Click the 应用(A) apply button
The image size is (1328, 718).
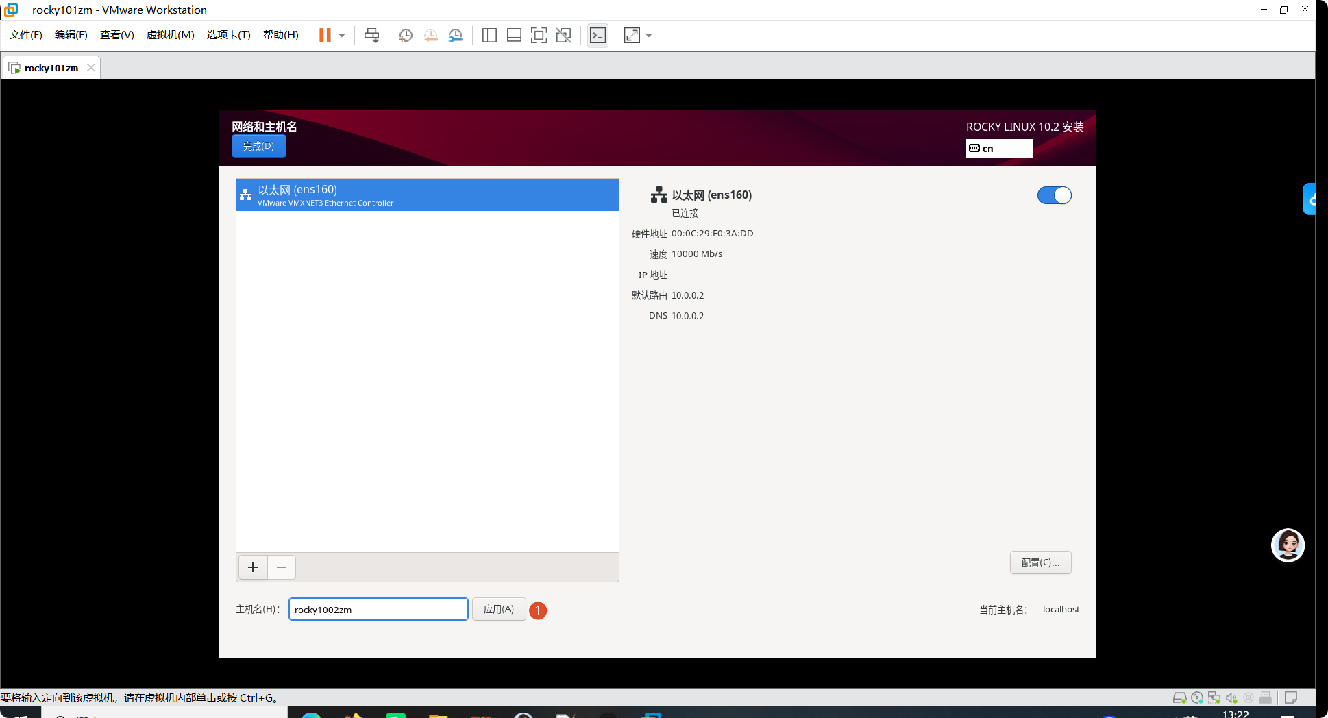[499, 609]
